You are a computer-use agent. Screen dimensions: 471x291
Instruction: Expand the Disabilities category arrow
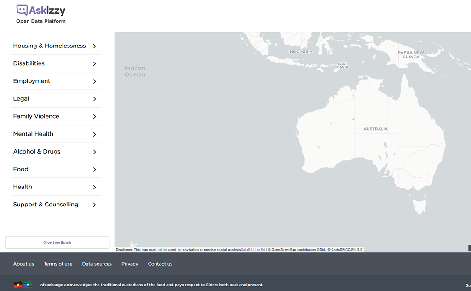point(94,63)
